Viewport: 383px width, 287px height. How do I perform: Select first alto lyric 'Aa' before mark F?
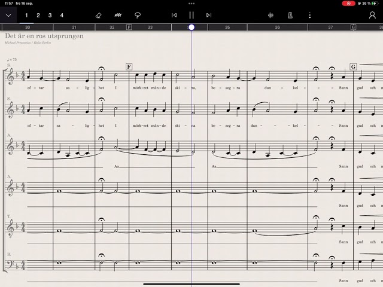(117, 166)
